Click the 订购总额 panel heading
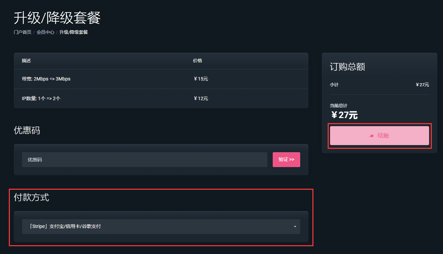Viewport: 443px width, 254px height. pos(347,67)
